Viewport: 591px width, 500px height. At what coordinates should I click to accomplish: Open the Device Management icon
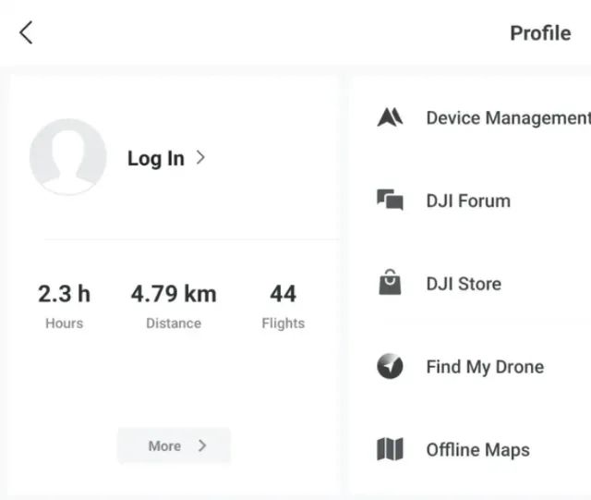pyautogui.click(x=390, y=117)
